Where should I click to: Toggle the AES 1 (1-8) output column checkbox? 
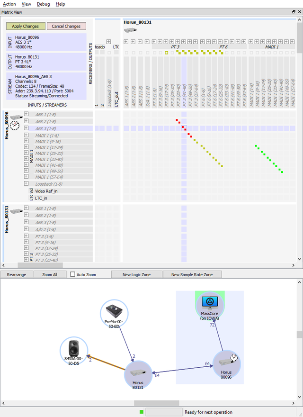click(126, 53)
